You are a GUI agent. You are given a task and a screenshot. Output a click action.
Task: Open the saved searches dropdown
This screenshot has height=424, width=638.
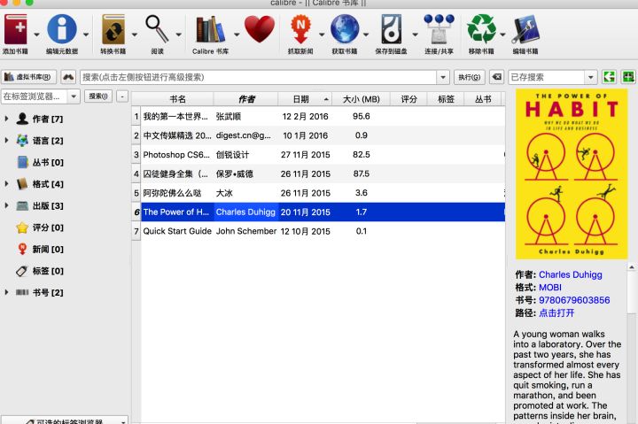pos(590,77)
